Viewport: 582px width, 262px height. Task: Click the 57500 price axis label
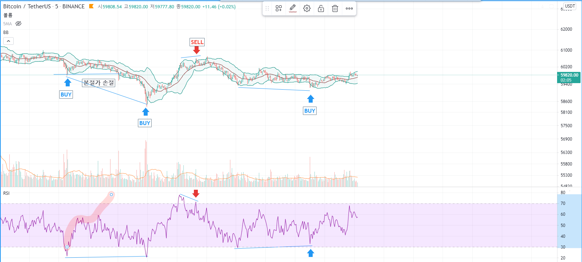pyautogui.click(x=566, y=126)
